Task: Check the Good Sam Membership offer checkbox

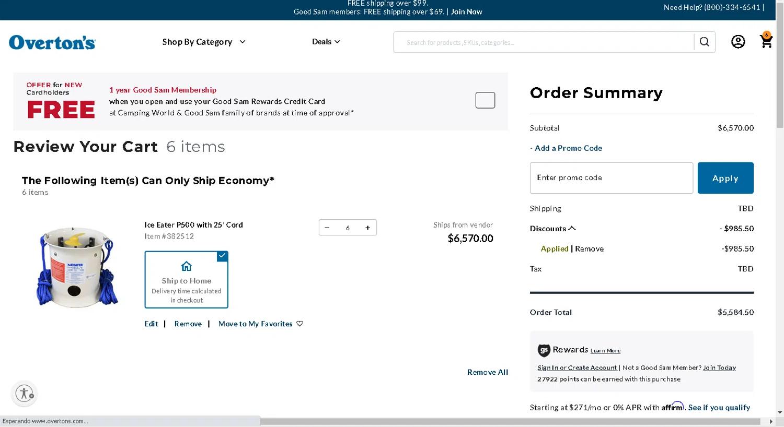Action: click(x=485, y=100)
